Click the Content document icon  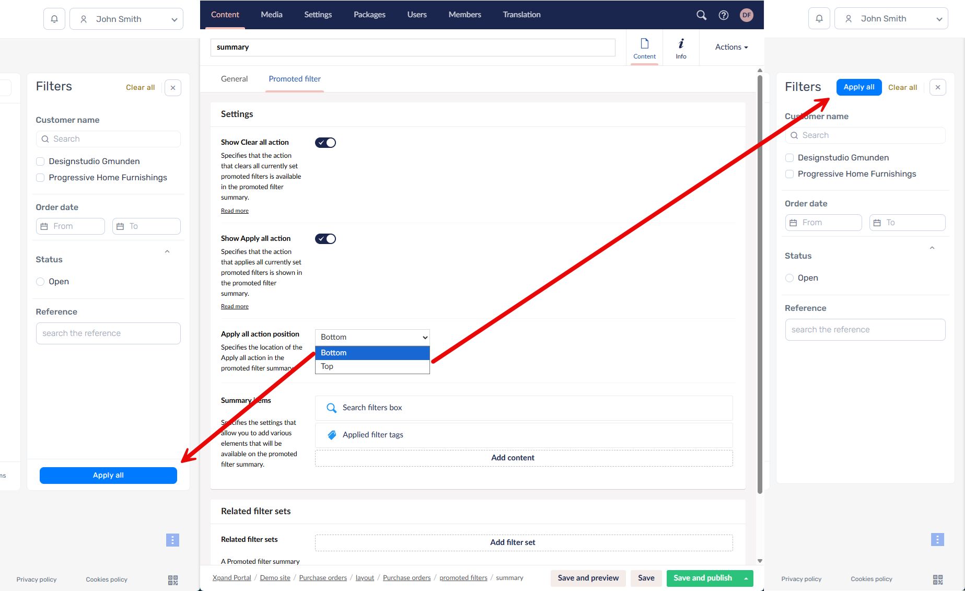(x=644, y=48)
